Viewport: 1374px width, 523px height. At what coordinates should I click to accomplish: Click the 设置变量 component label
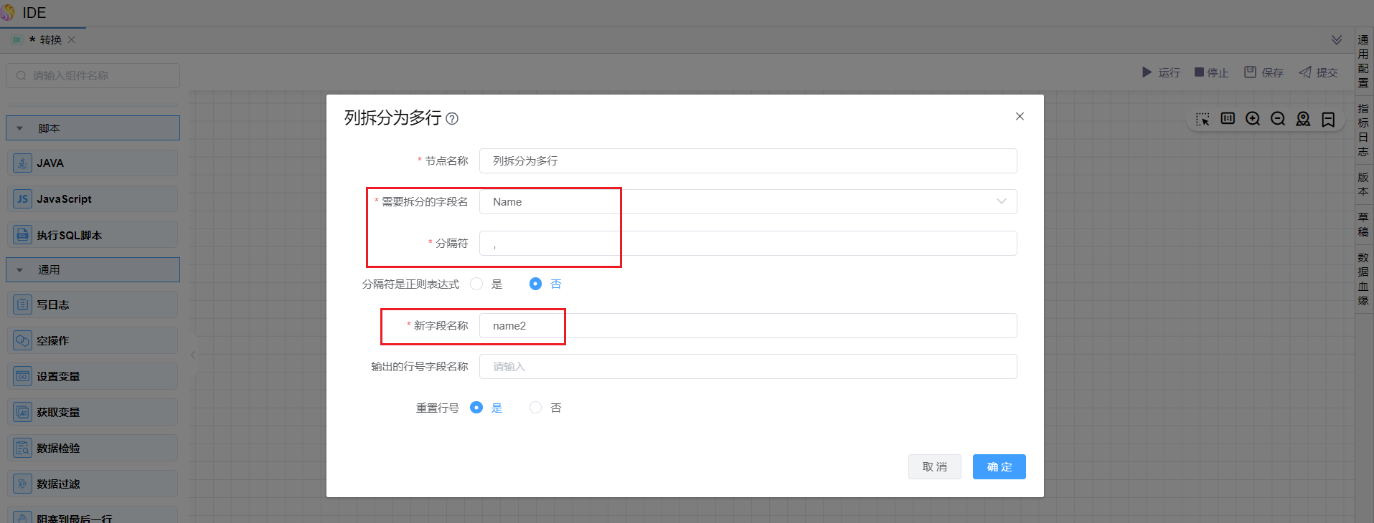[59, 376]
